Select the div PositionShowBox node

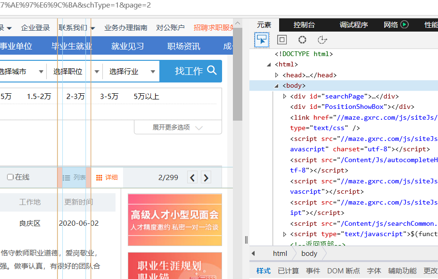pos(352,107)
